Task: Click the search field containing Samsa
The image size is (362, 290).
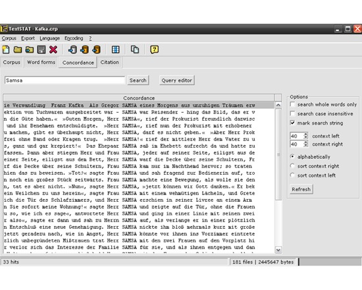Action: (x=65, y=80)
